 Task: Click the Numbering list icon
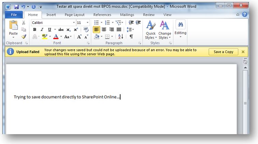(107, 22)
